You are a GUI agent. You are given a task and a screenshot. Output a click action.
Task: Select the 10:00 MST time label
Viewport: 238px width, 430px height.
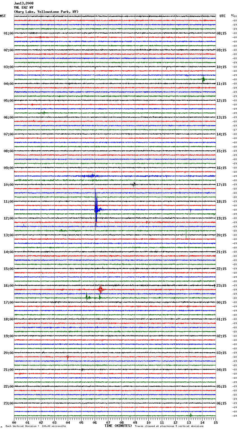[9, 185]
